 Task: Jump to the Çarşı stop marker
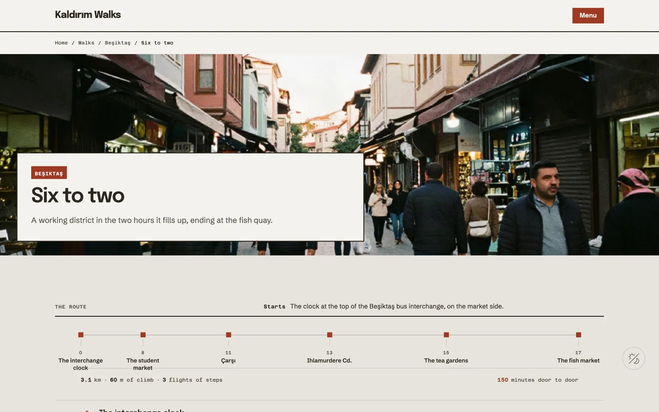(229, 335)
